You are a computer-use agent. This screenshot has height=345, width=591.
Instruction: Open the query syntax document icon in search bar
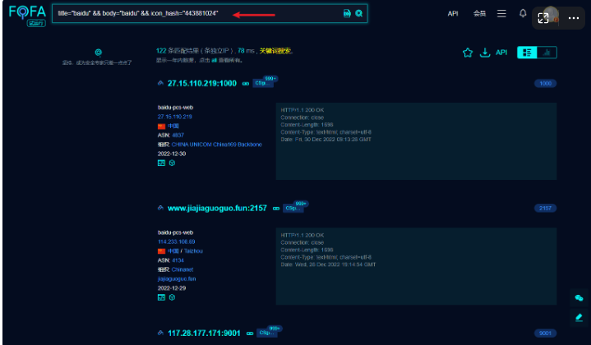click(x=347, y=13)
